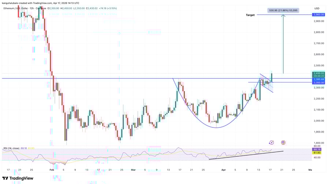Select the 2,960.00 target price label
The image size is (328, 184).
pyautogui.click(x=318, y=15)
